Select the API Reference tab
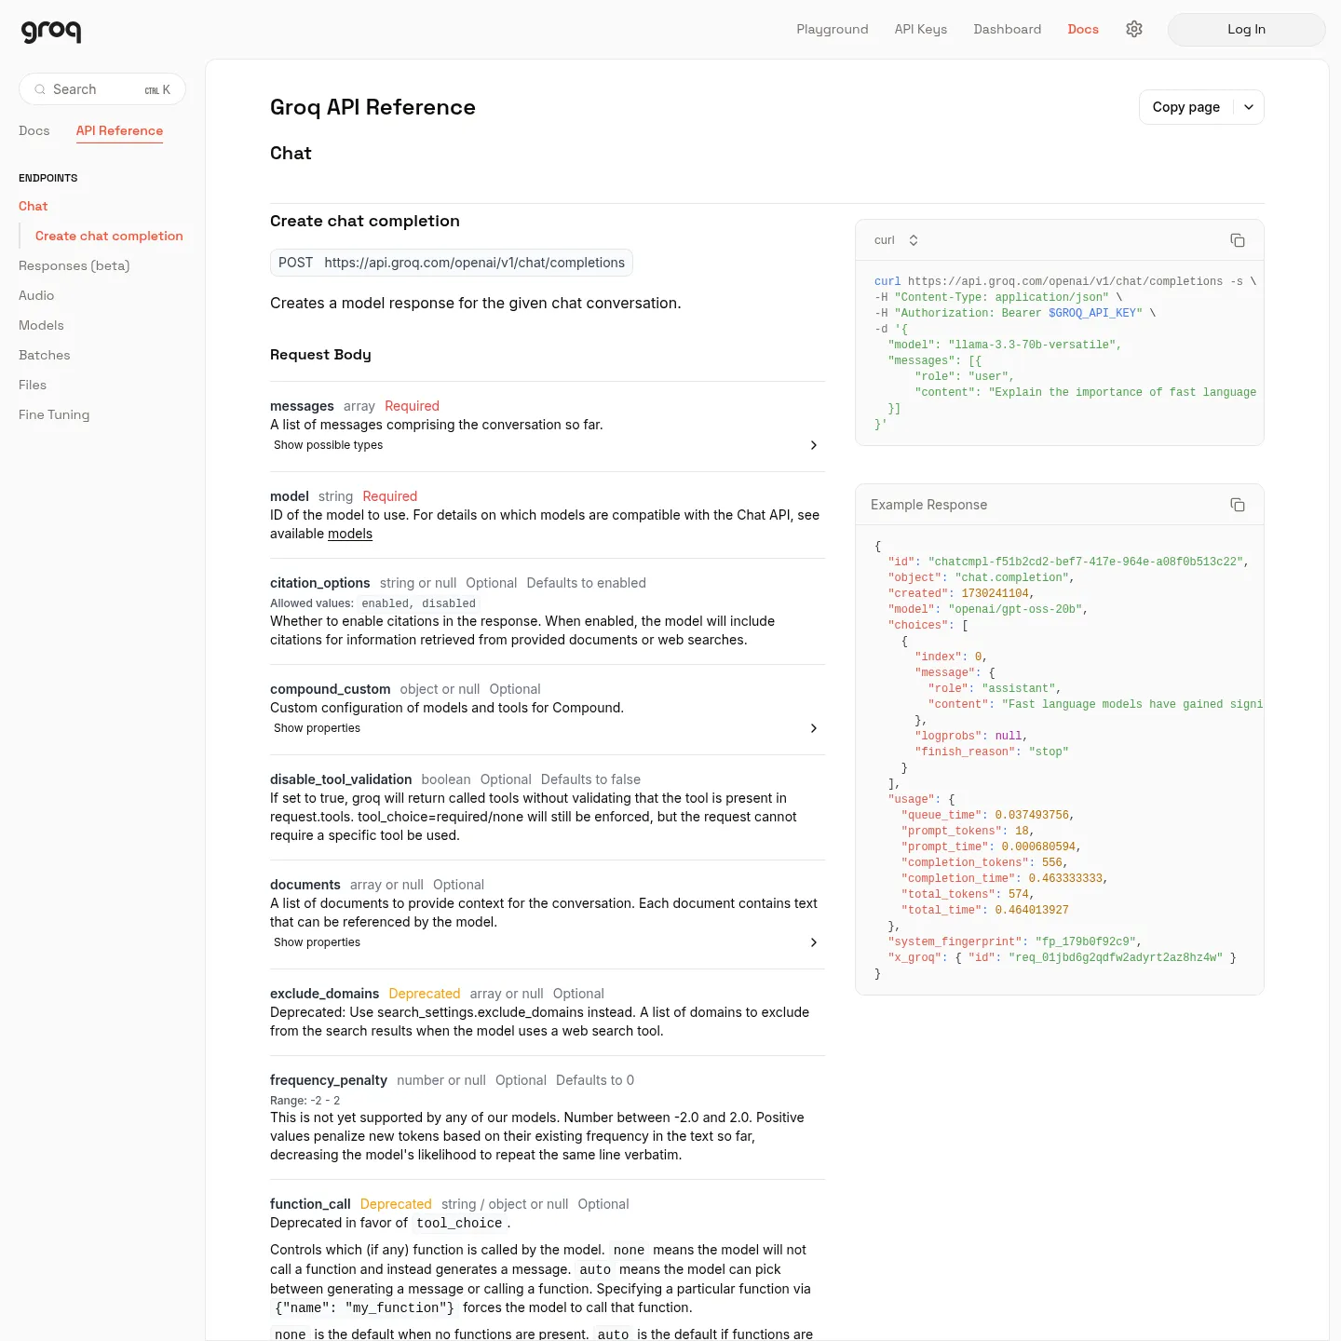This screenshot has width=1341, height=1341. pyautogui.click(x=119, y=130)
